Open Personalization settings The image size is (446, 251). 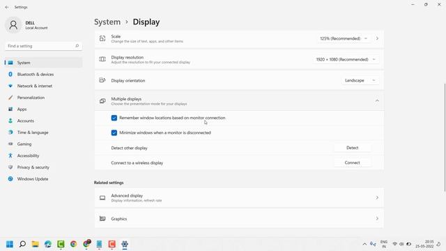(43, 98)
